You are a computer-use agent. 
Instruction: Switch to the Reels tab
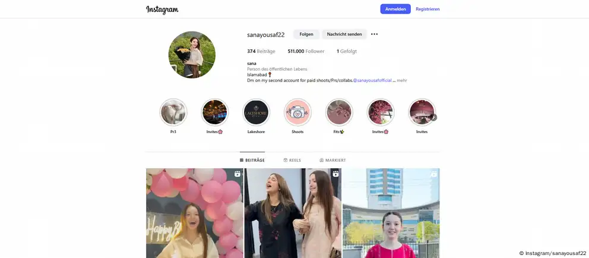click(292, 161)
